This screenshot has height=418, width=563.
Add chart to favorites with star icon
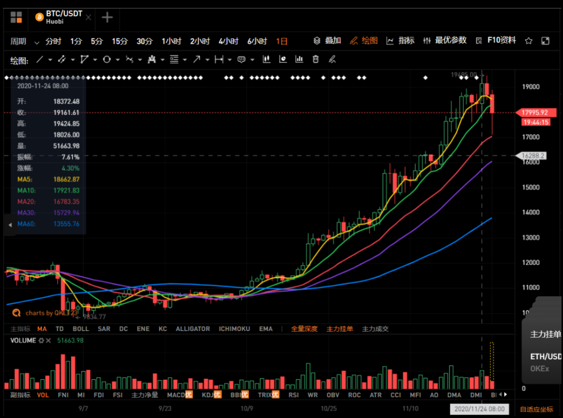tap(529, 41)
